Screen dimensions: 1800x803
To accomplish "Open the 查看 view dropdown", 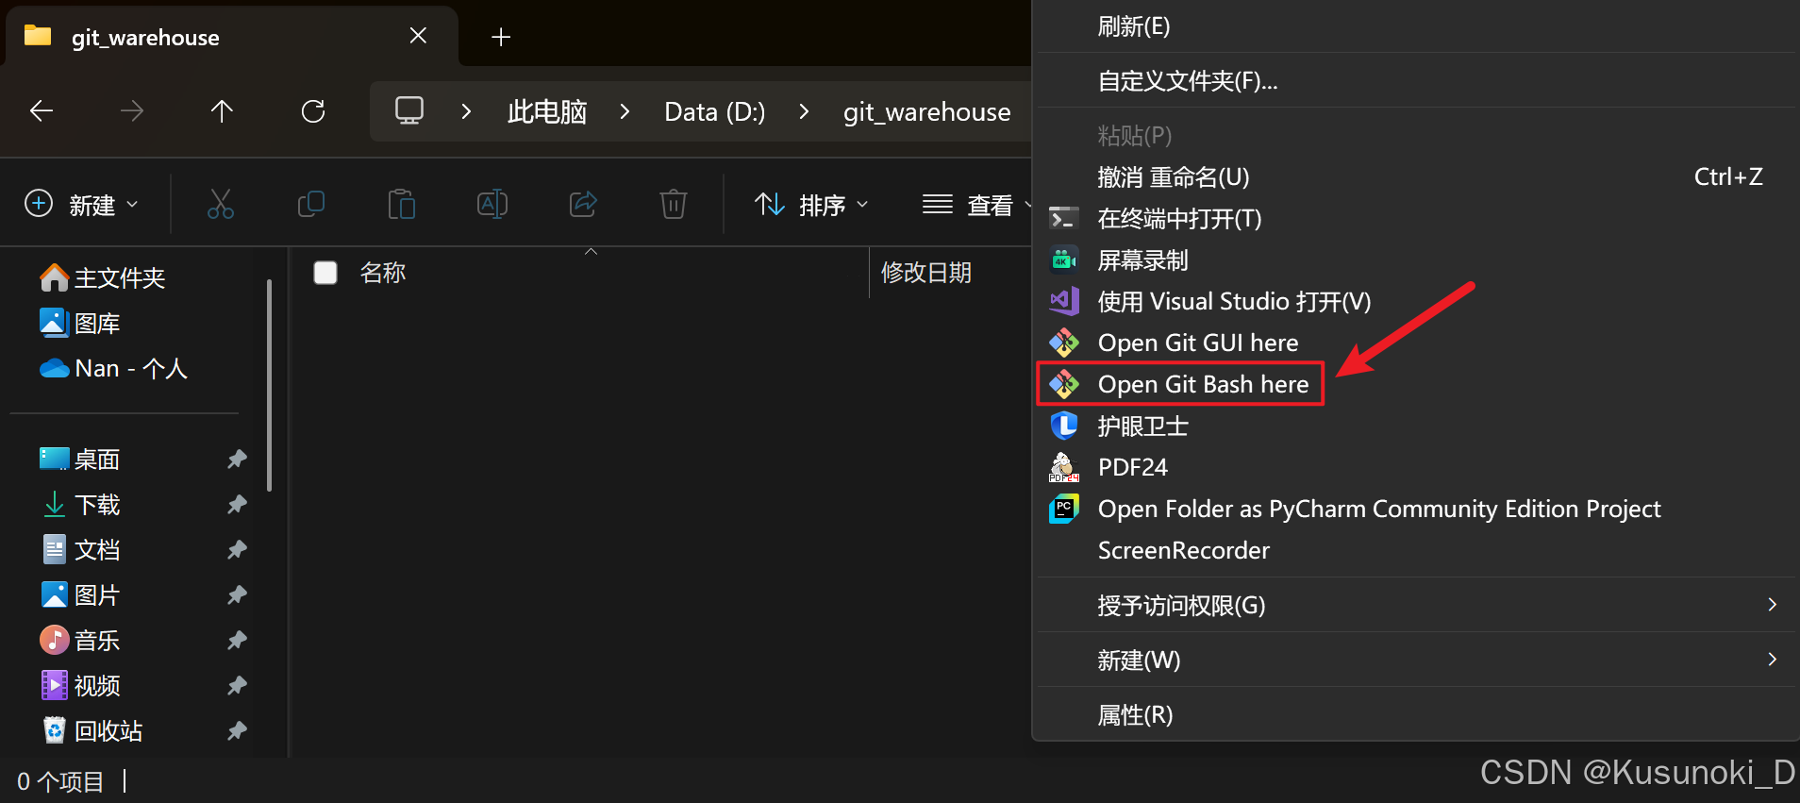I will (975, 205).
